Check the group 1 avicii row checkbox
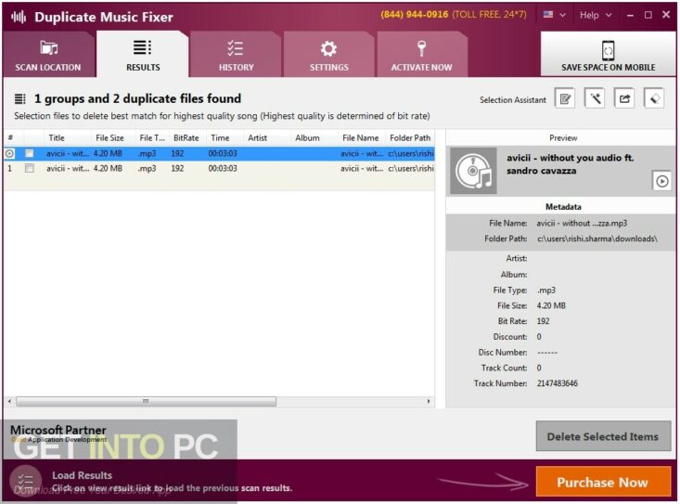 tap(30, 168)
